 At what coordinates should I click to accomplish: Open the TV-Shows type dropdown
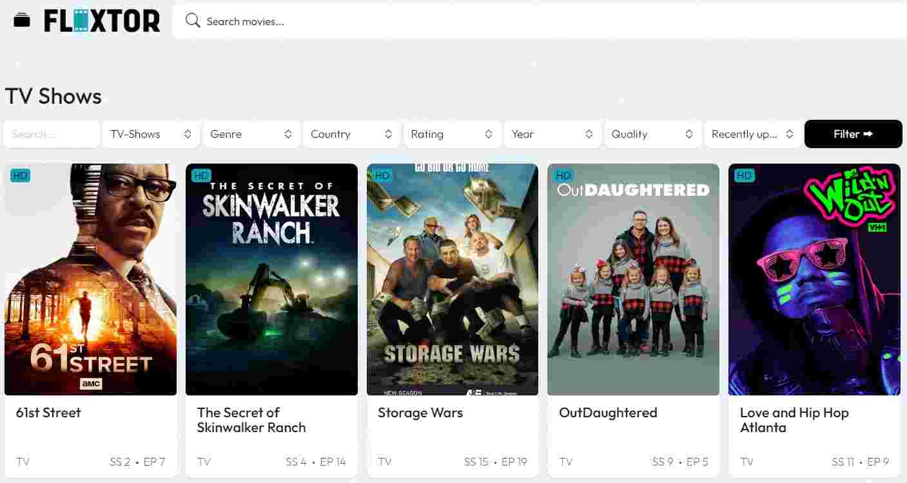[151, 134]
